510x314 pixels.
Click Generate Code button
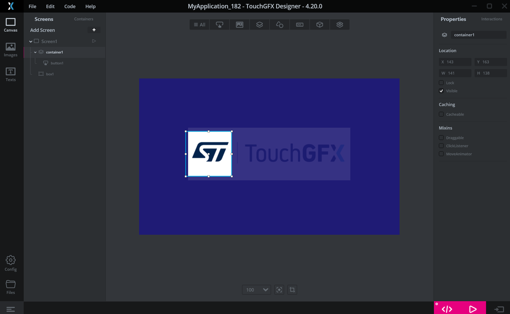coord(447,309)
